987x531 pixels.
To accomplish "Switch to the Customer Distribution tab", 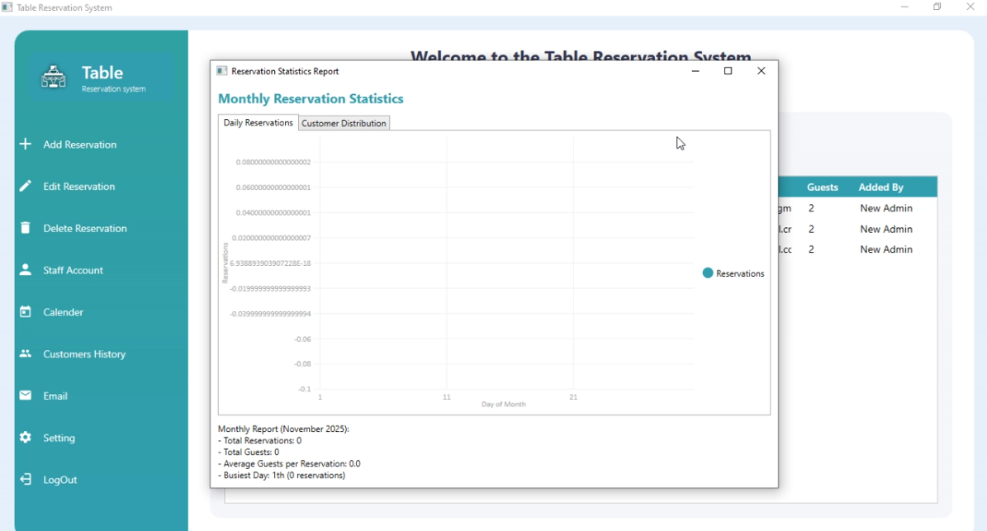I will point(344,123).
